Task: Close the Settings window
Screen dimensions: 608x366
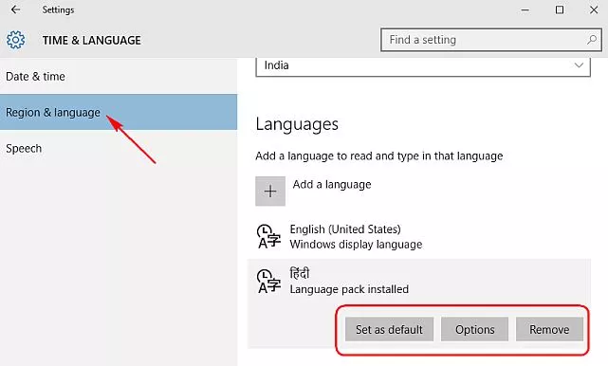Action: [594, 10]
